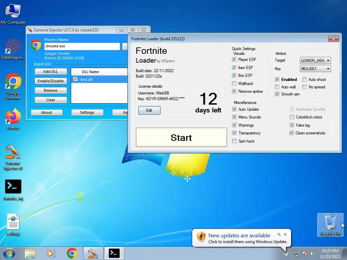Click the taskbar clock showing 10:25 PM

pyautogui.click(x=330, y=254)
